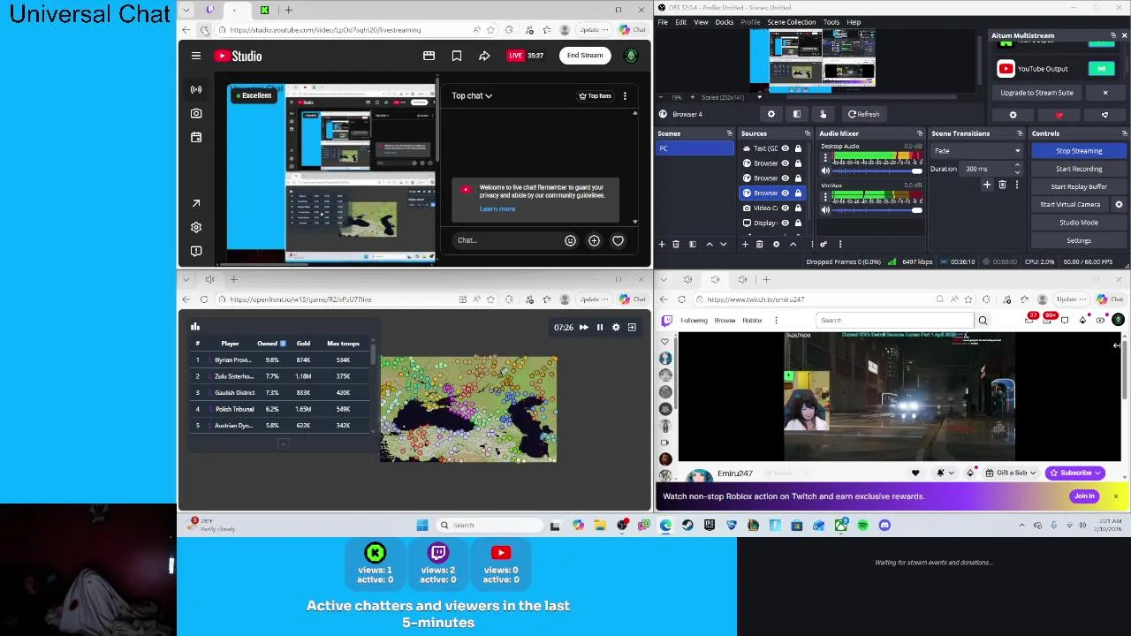Open the Fade scene transition dropdown in OBS
The height and width of the screenshot is (636, 1131).
976,151
